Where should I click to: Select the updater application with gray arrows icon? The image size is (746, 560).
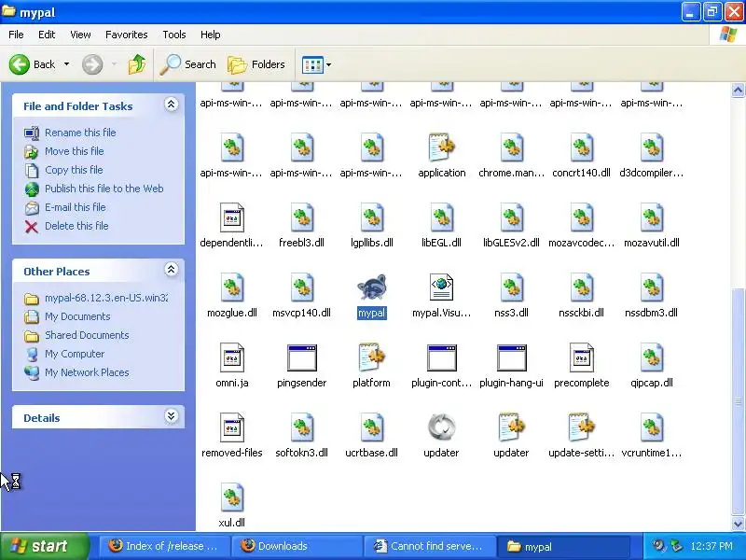[441, 427]
